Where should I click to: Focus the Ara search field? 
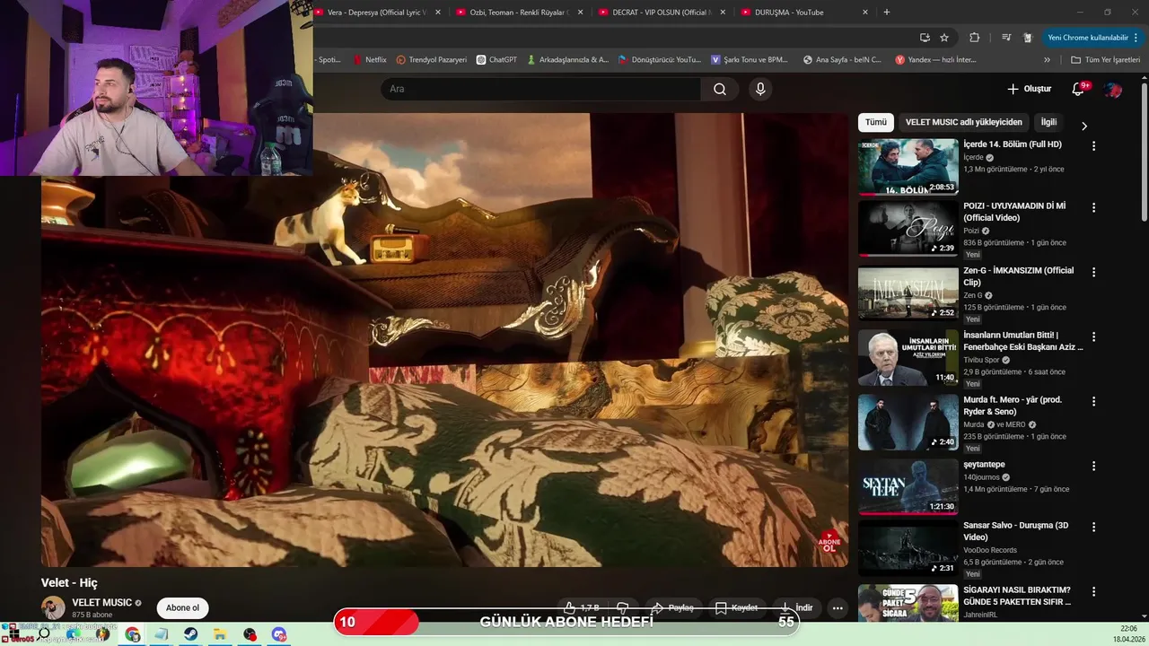pyautogui.click(x=541, y=89)
